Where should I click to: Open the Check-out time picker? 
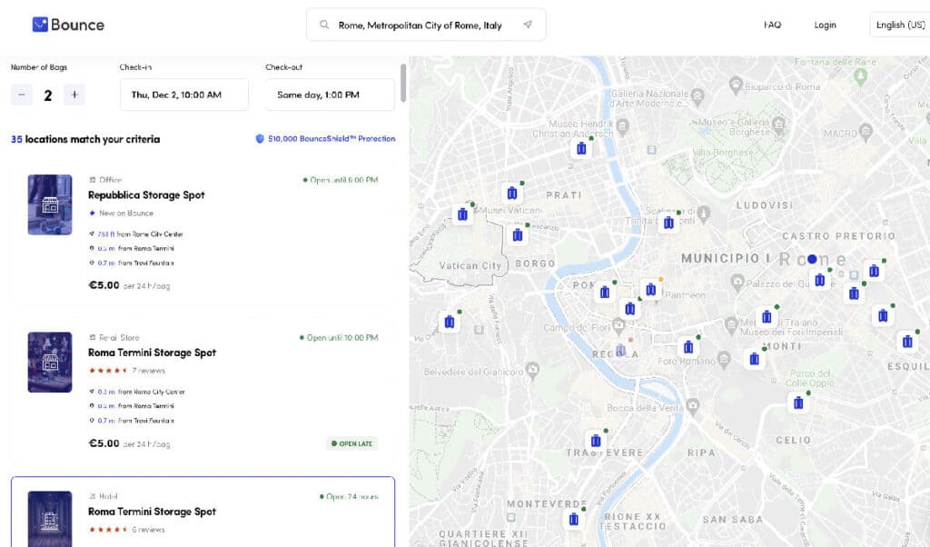coord(330,94)
